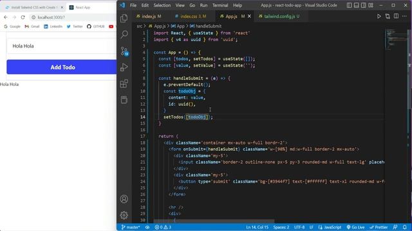This screenshot has width=412, height=231.
Task: Open the Run and Debug view
Action: pyautogui.click(x=124, y=67)
